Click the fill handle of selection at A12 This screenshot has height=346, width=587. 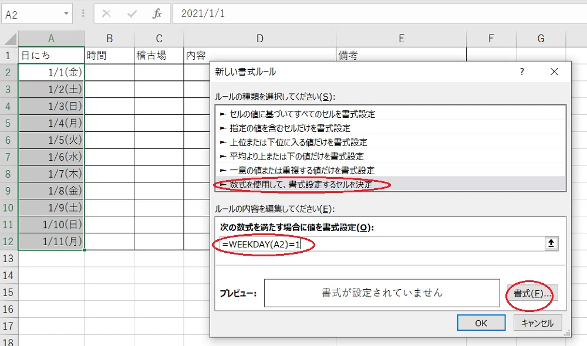tap(85, 250)
